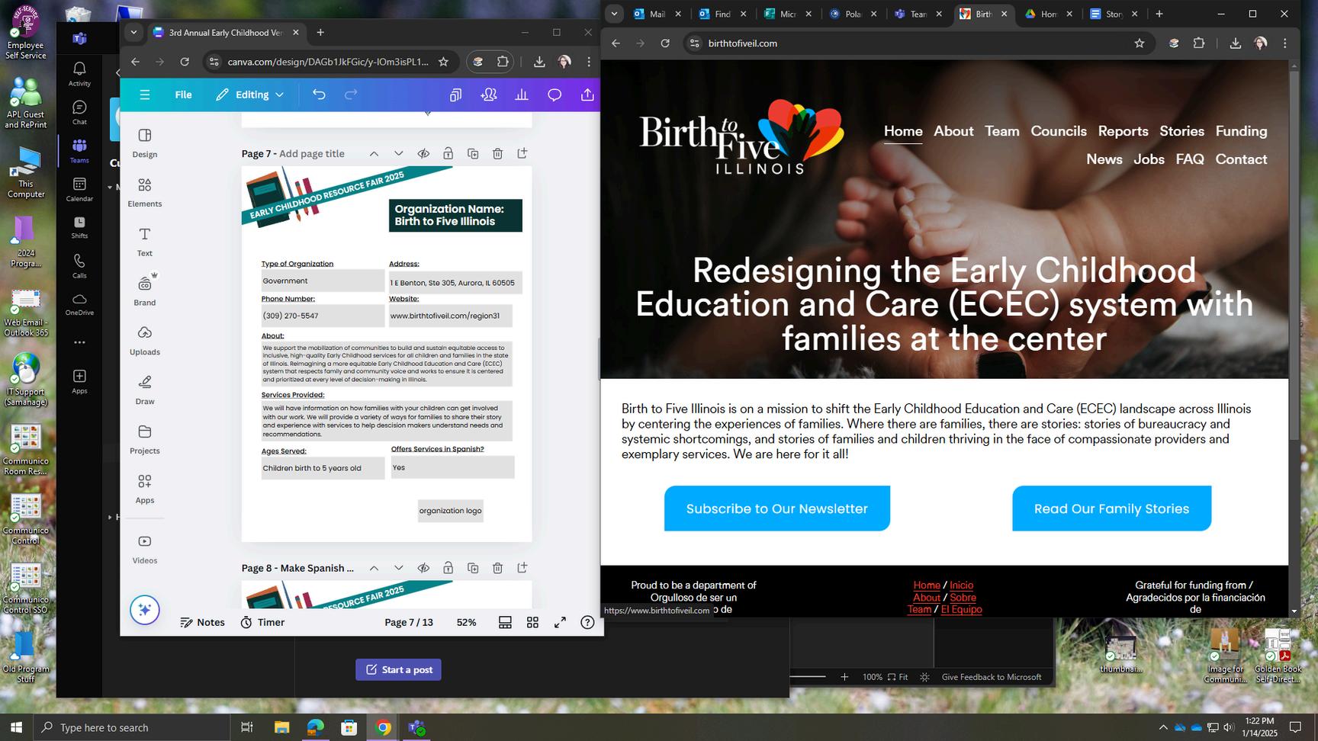This screenshot has width=1318, height=741.
Task: Open the Uploads panel in Canva
Action: point(144,341)
